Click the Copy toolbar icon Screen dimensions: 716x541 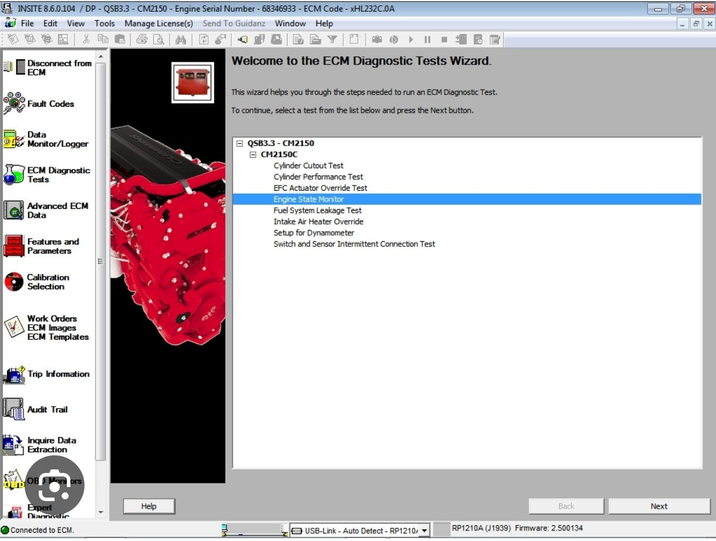[103, 39]
